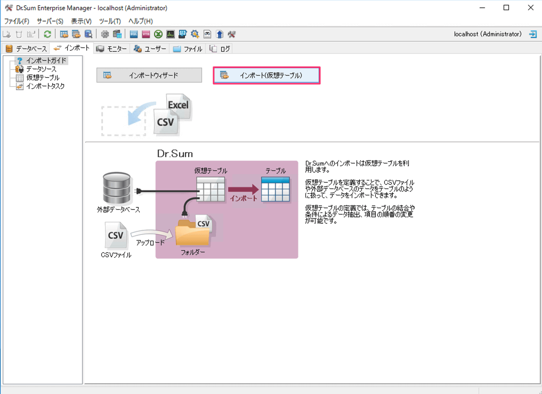Viewport: 542px width, 394px height.
Task: Select the インポート tab
Action: [71, 48]
